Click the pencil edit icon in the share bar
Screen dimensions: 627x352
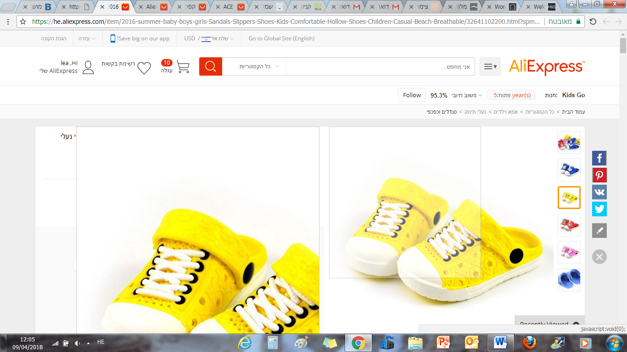point(599,231)
